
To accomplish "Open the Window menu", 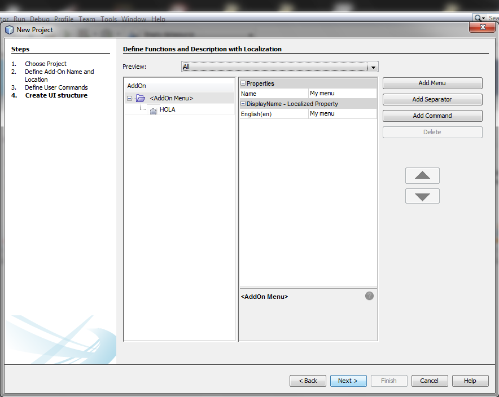I will tap(134, 19).
